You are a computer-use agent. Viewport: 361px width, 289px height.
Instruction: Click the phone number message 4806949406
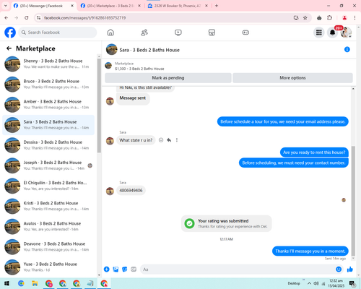click(x=131, y=191)
